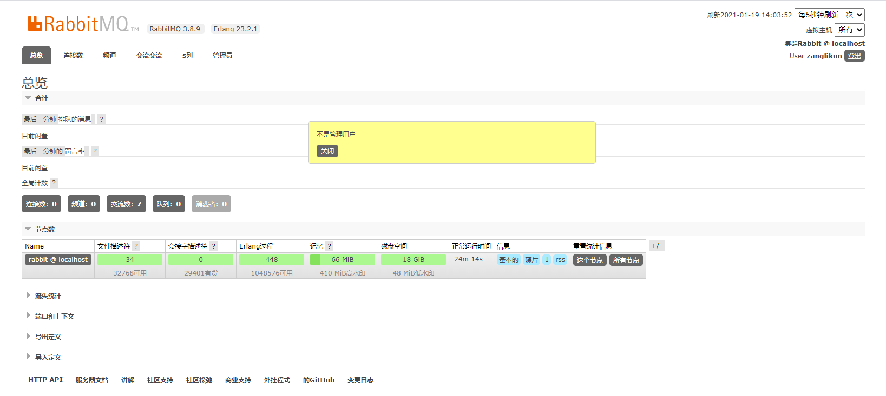Open help icon next to 记忆
This screenshot has height=396, width=886.
click(329, 246)
